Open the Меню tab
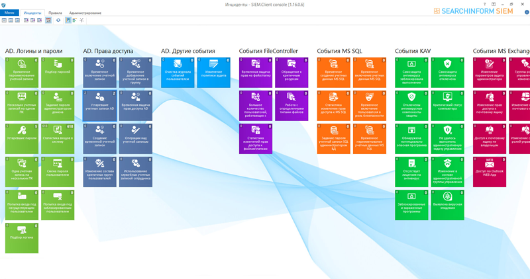This screenshot has height=279, width=530. point(9,13)
